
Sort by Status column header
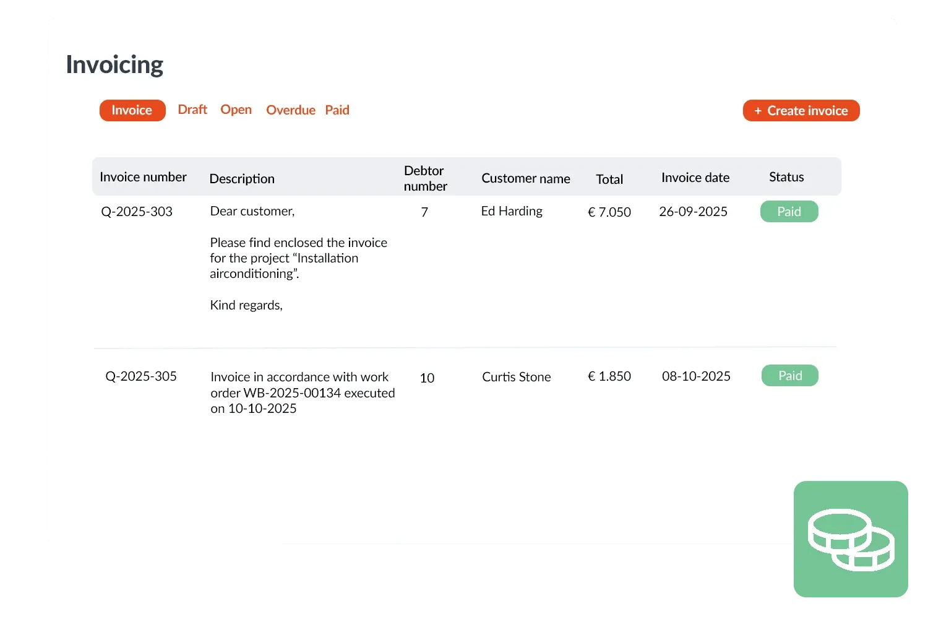pos(786,177)
